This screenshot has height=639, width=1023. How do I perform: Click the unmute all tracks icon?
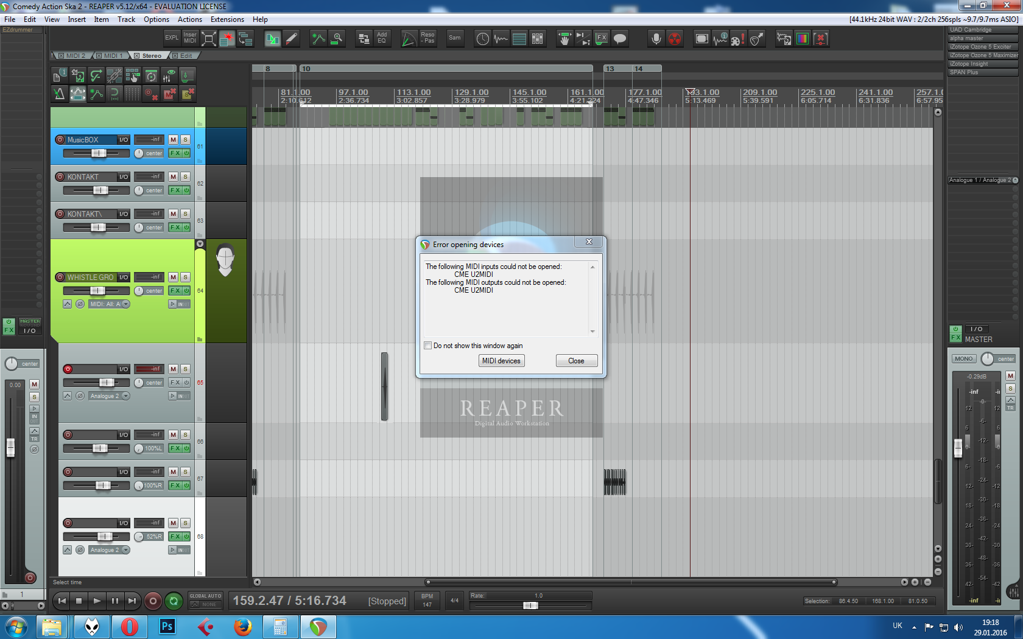coord(169,94)
